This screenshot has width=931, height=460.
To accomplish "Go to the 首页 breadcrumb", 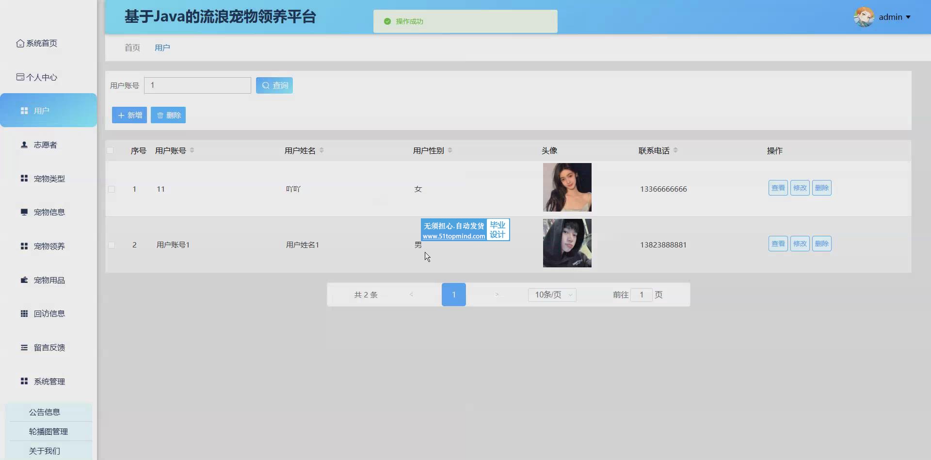I will [132, 48].
